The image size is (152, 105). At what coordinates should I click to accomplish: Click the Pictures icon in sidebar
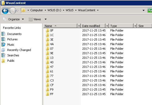tap(3, 39)
